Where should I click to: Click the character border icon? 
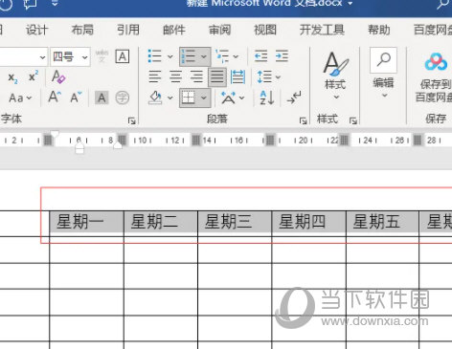(123, 56)
